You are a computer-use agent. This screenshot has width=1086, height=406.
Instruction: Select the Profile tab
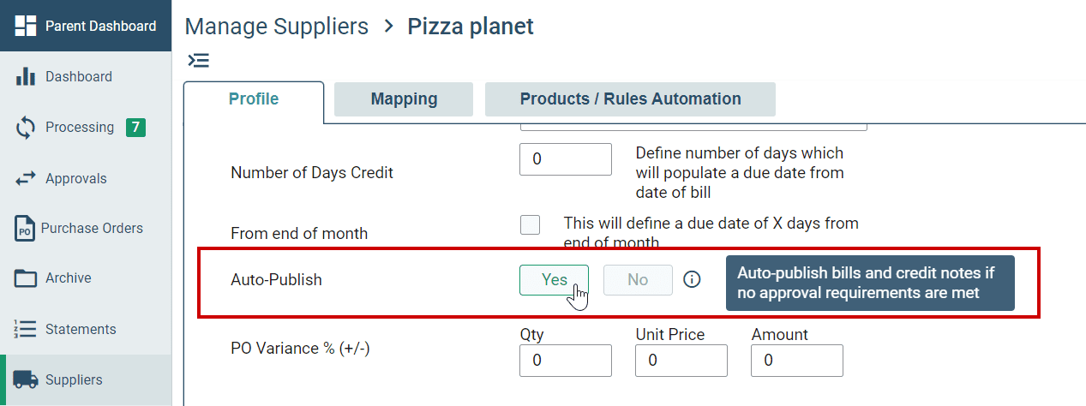[x=254, y=99]
